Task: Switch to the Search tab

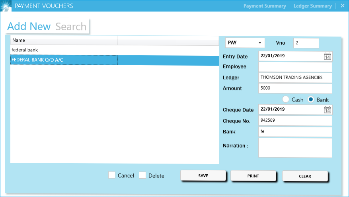Action: pos(71,27)
